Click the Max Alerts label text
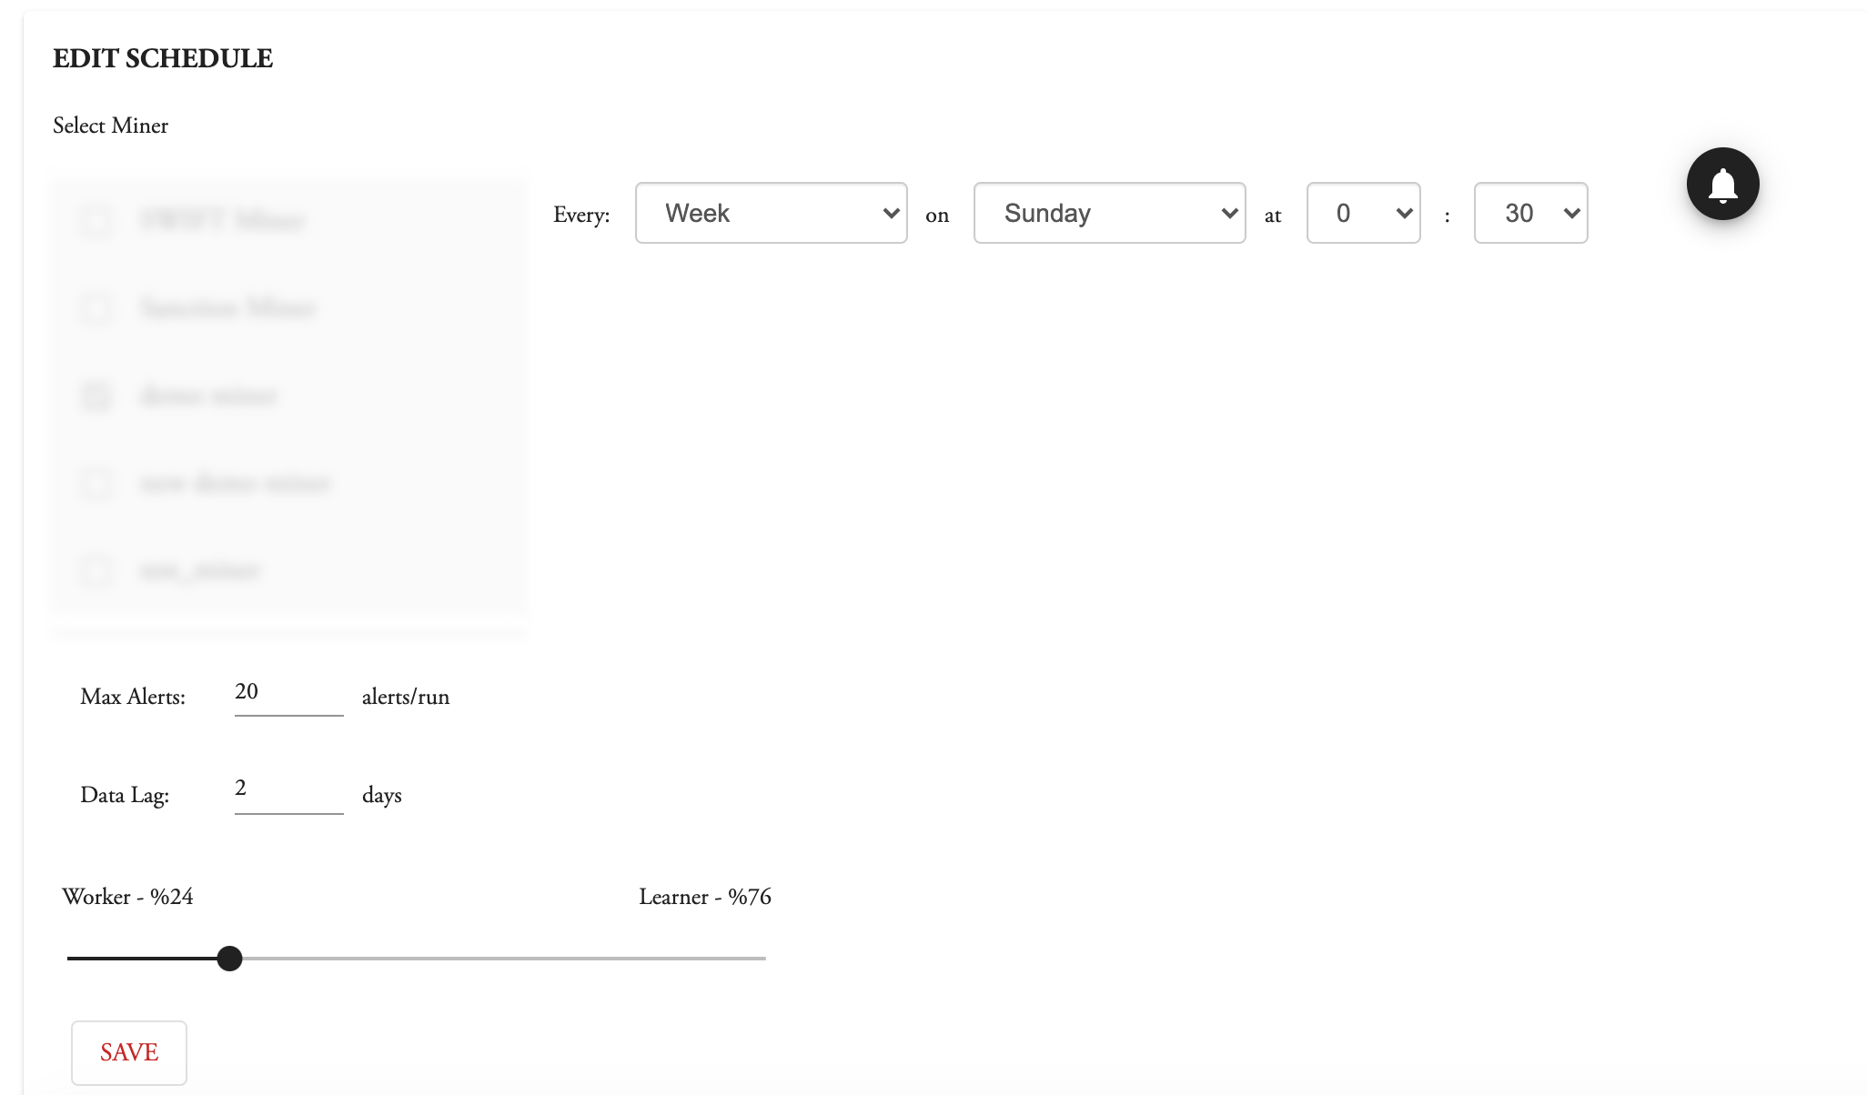Viewport: 1867px width, 1095px height. [x=133, y=697]
